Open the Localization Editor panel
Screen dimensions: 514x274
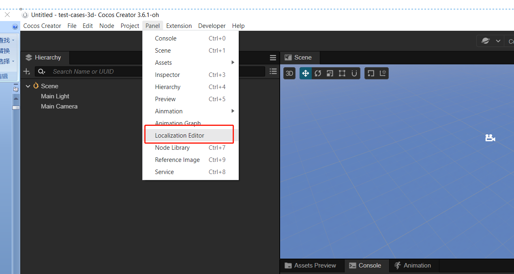point(191,136)
